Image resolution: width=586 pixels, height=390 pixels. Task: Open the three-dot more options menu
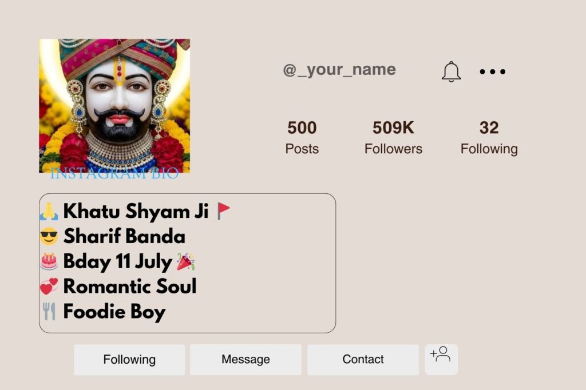pyautogui.click(x=492, y=72)
